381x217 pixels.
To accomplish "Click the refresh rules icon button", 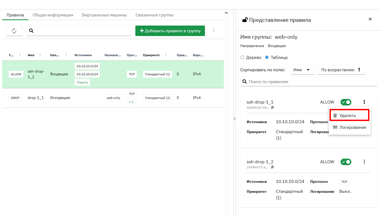I will (x=14, y=31).
